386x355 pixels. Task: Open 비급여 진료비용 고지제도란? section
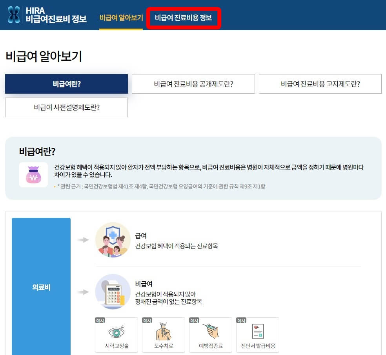click(320, 83)
